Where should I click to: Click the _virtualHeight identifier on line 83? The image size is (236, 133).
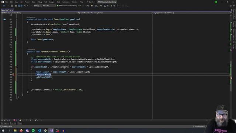pyautogui.click(x=44, y=77)
